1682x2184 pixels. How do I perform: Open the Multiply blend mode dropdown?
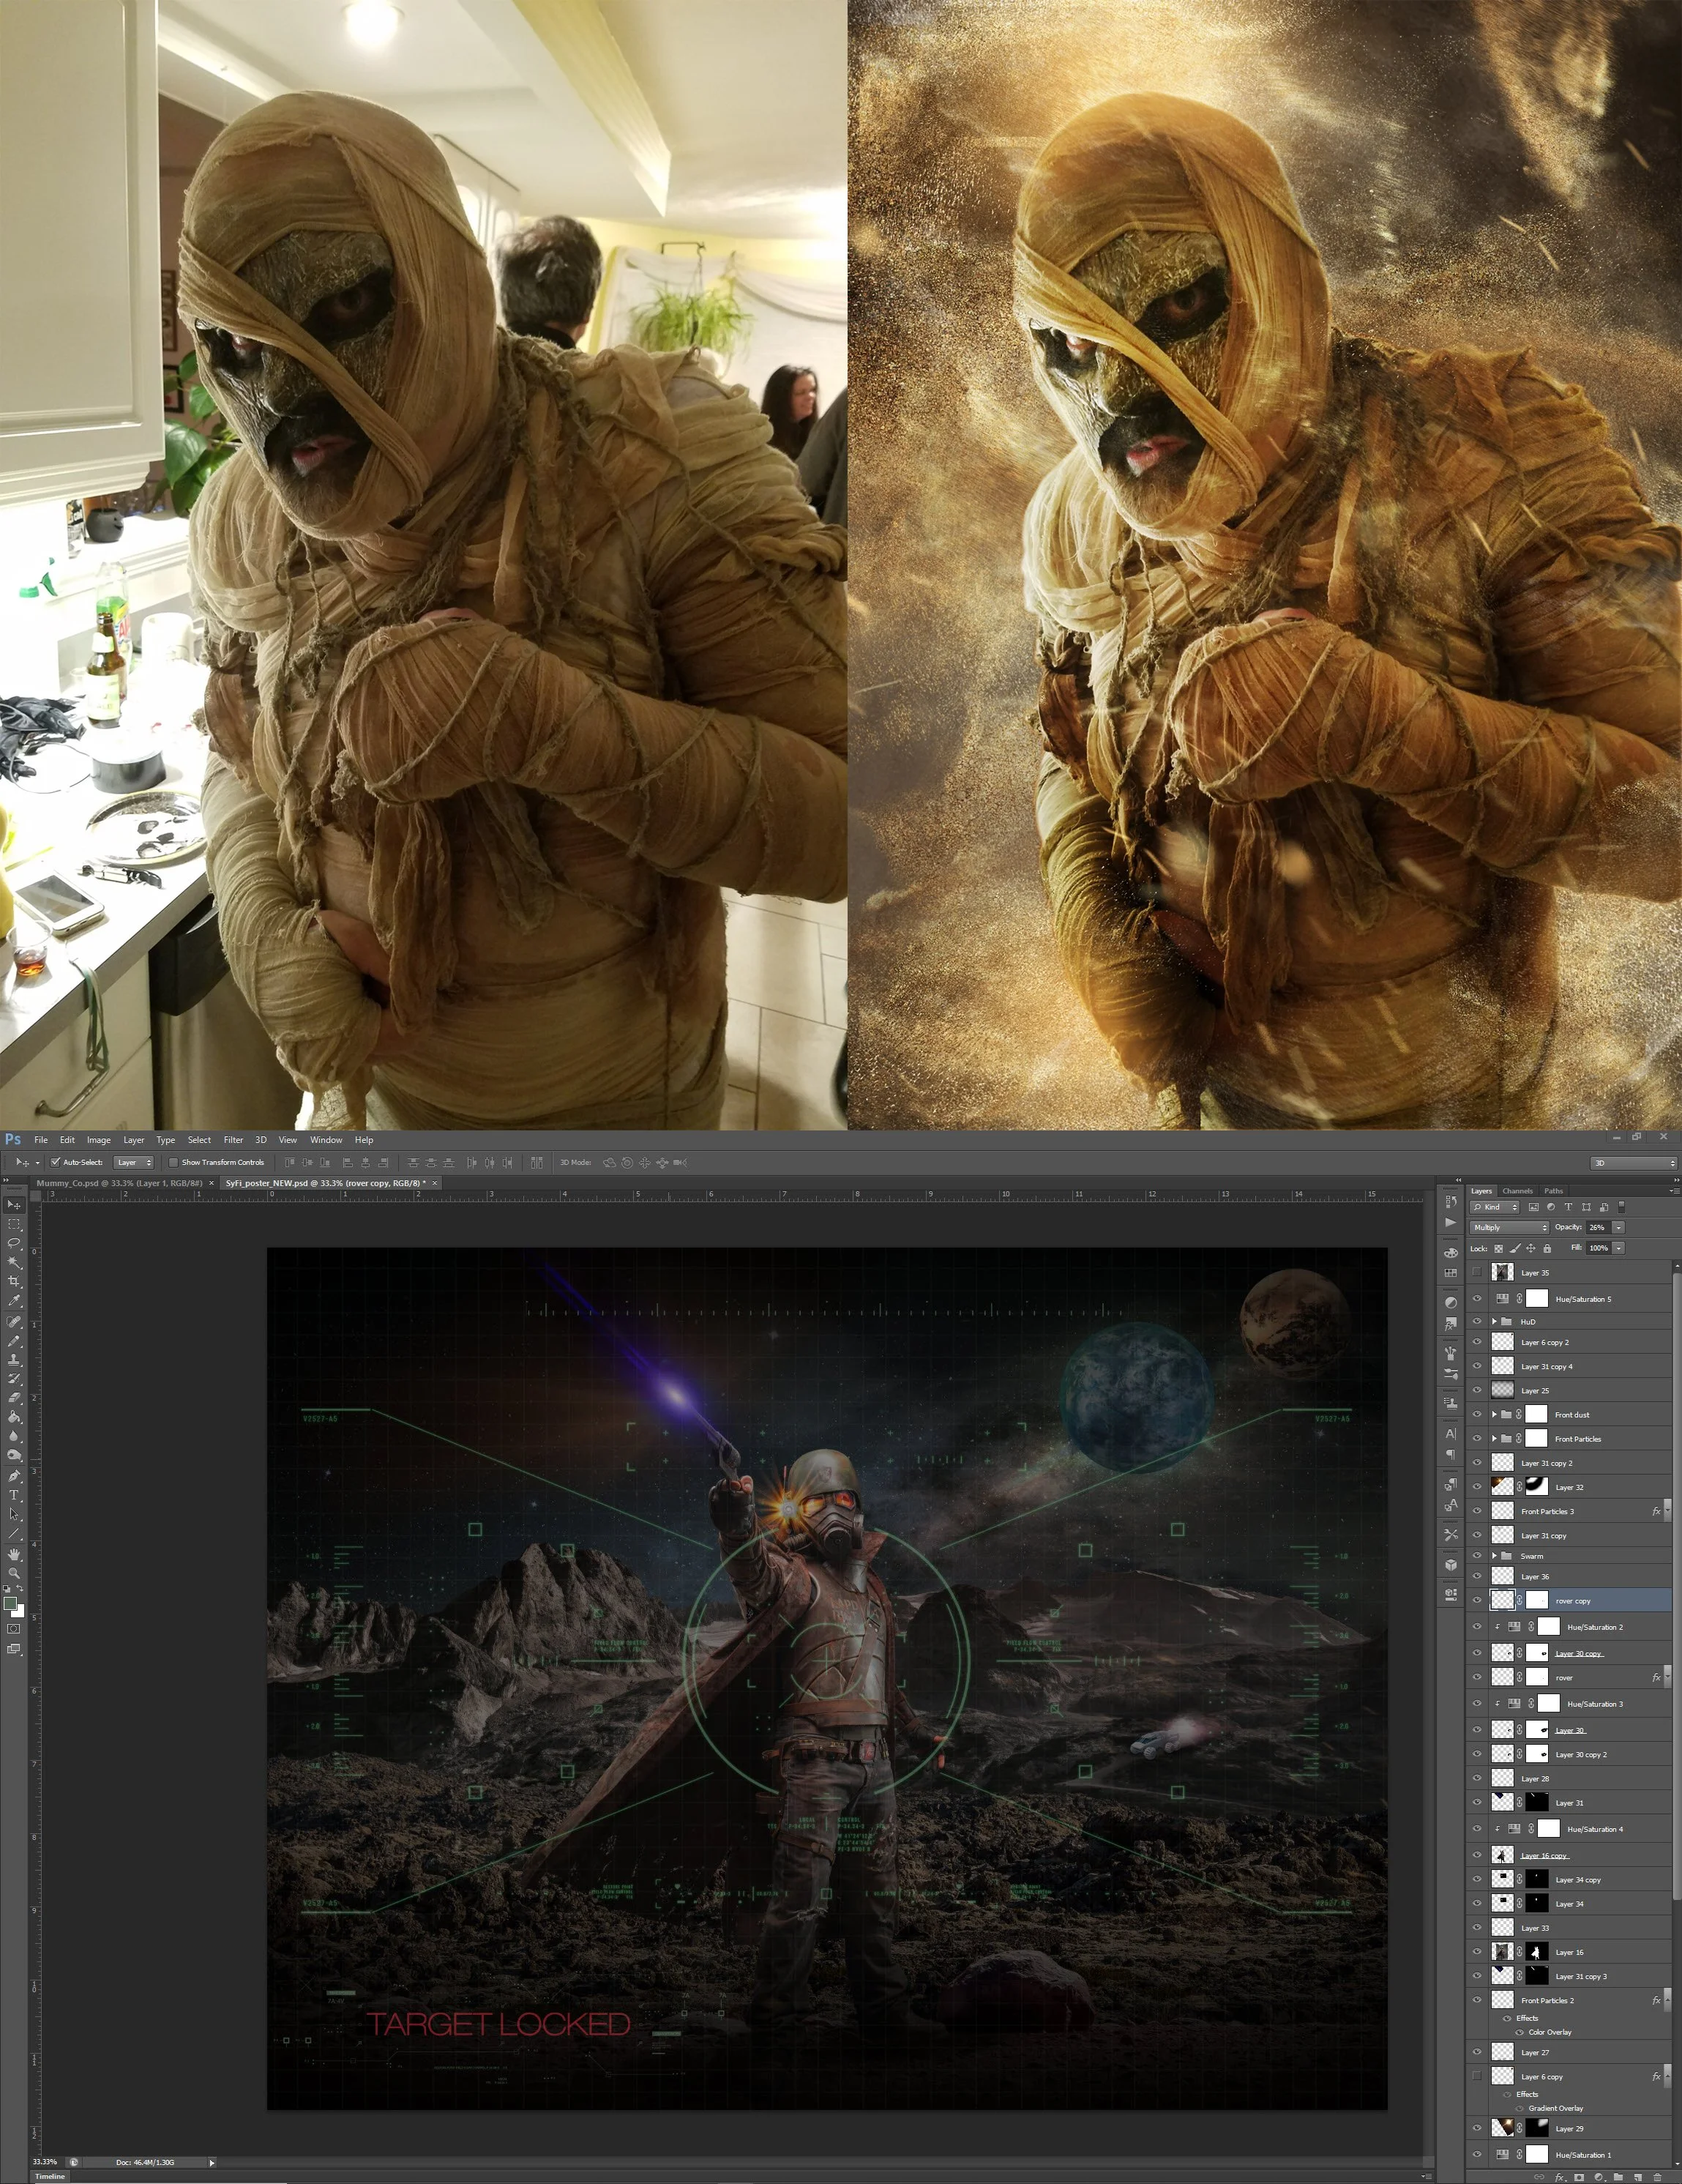(x=1508, y=1227)
